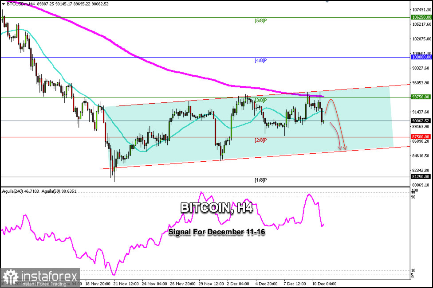
Task: Click the 10 level on the oscillator scale
Action: point(413,271)
